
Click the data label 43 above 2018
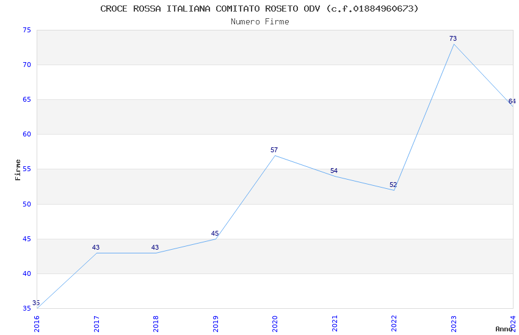155,247
